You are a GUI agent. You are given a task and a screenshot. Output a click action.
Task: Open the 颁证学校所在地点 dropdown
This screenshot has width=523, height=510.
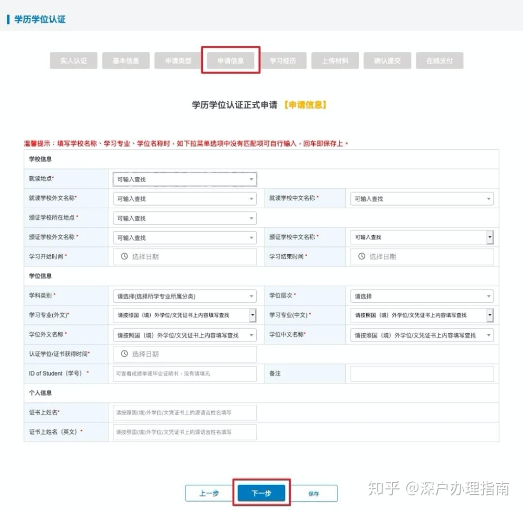click(x=185, y=218)
